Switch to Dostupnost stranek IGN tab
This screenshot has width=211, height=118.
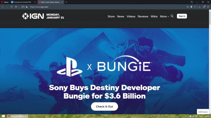(x=23, y=2)
